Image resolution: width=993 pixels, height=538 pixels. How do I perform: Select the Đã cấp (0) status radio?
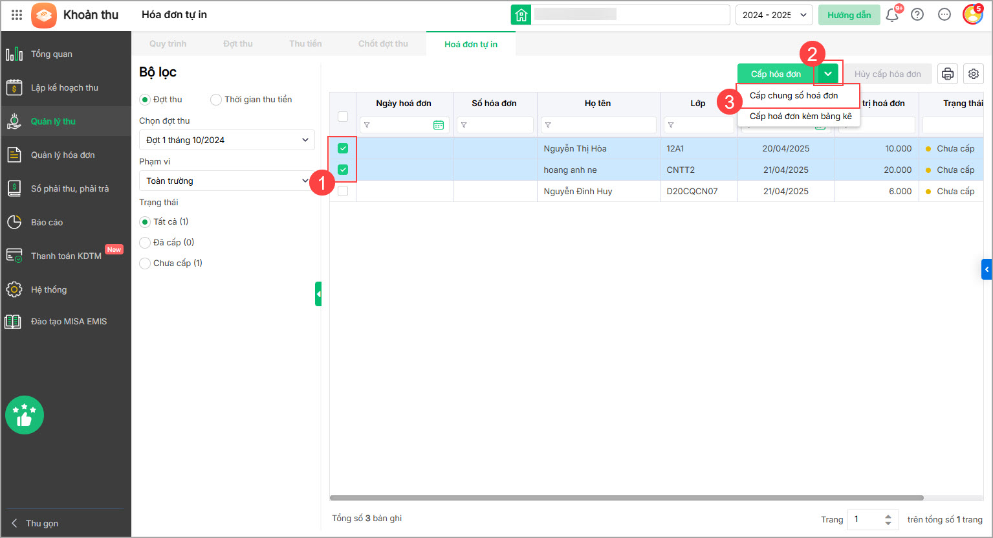145,243
